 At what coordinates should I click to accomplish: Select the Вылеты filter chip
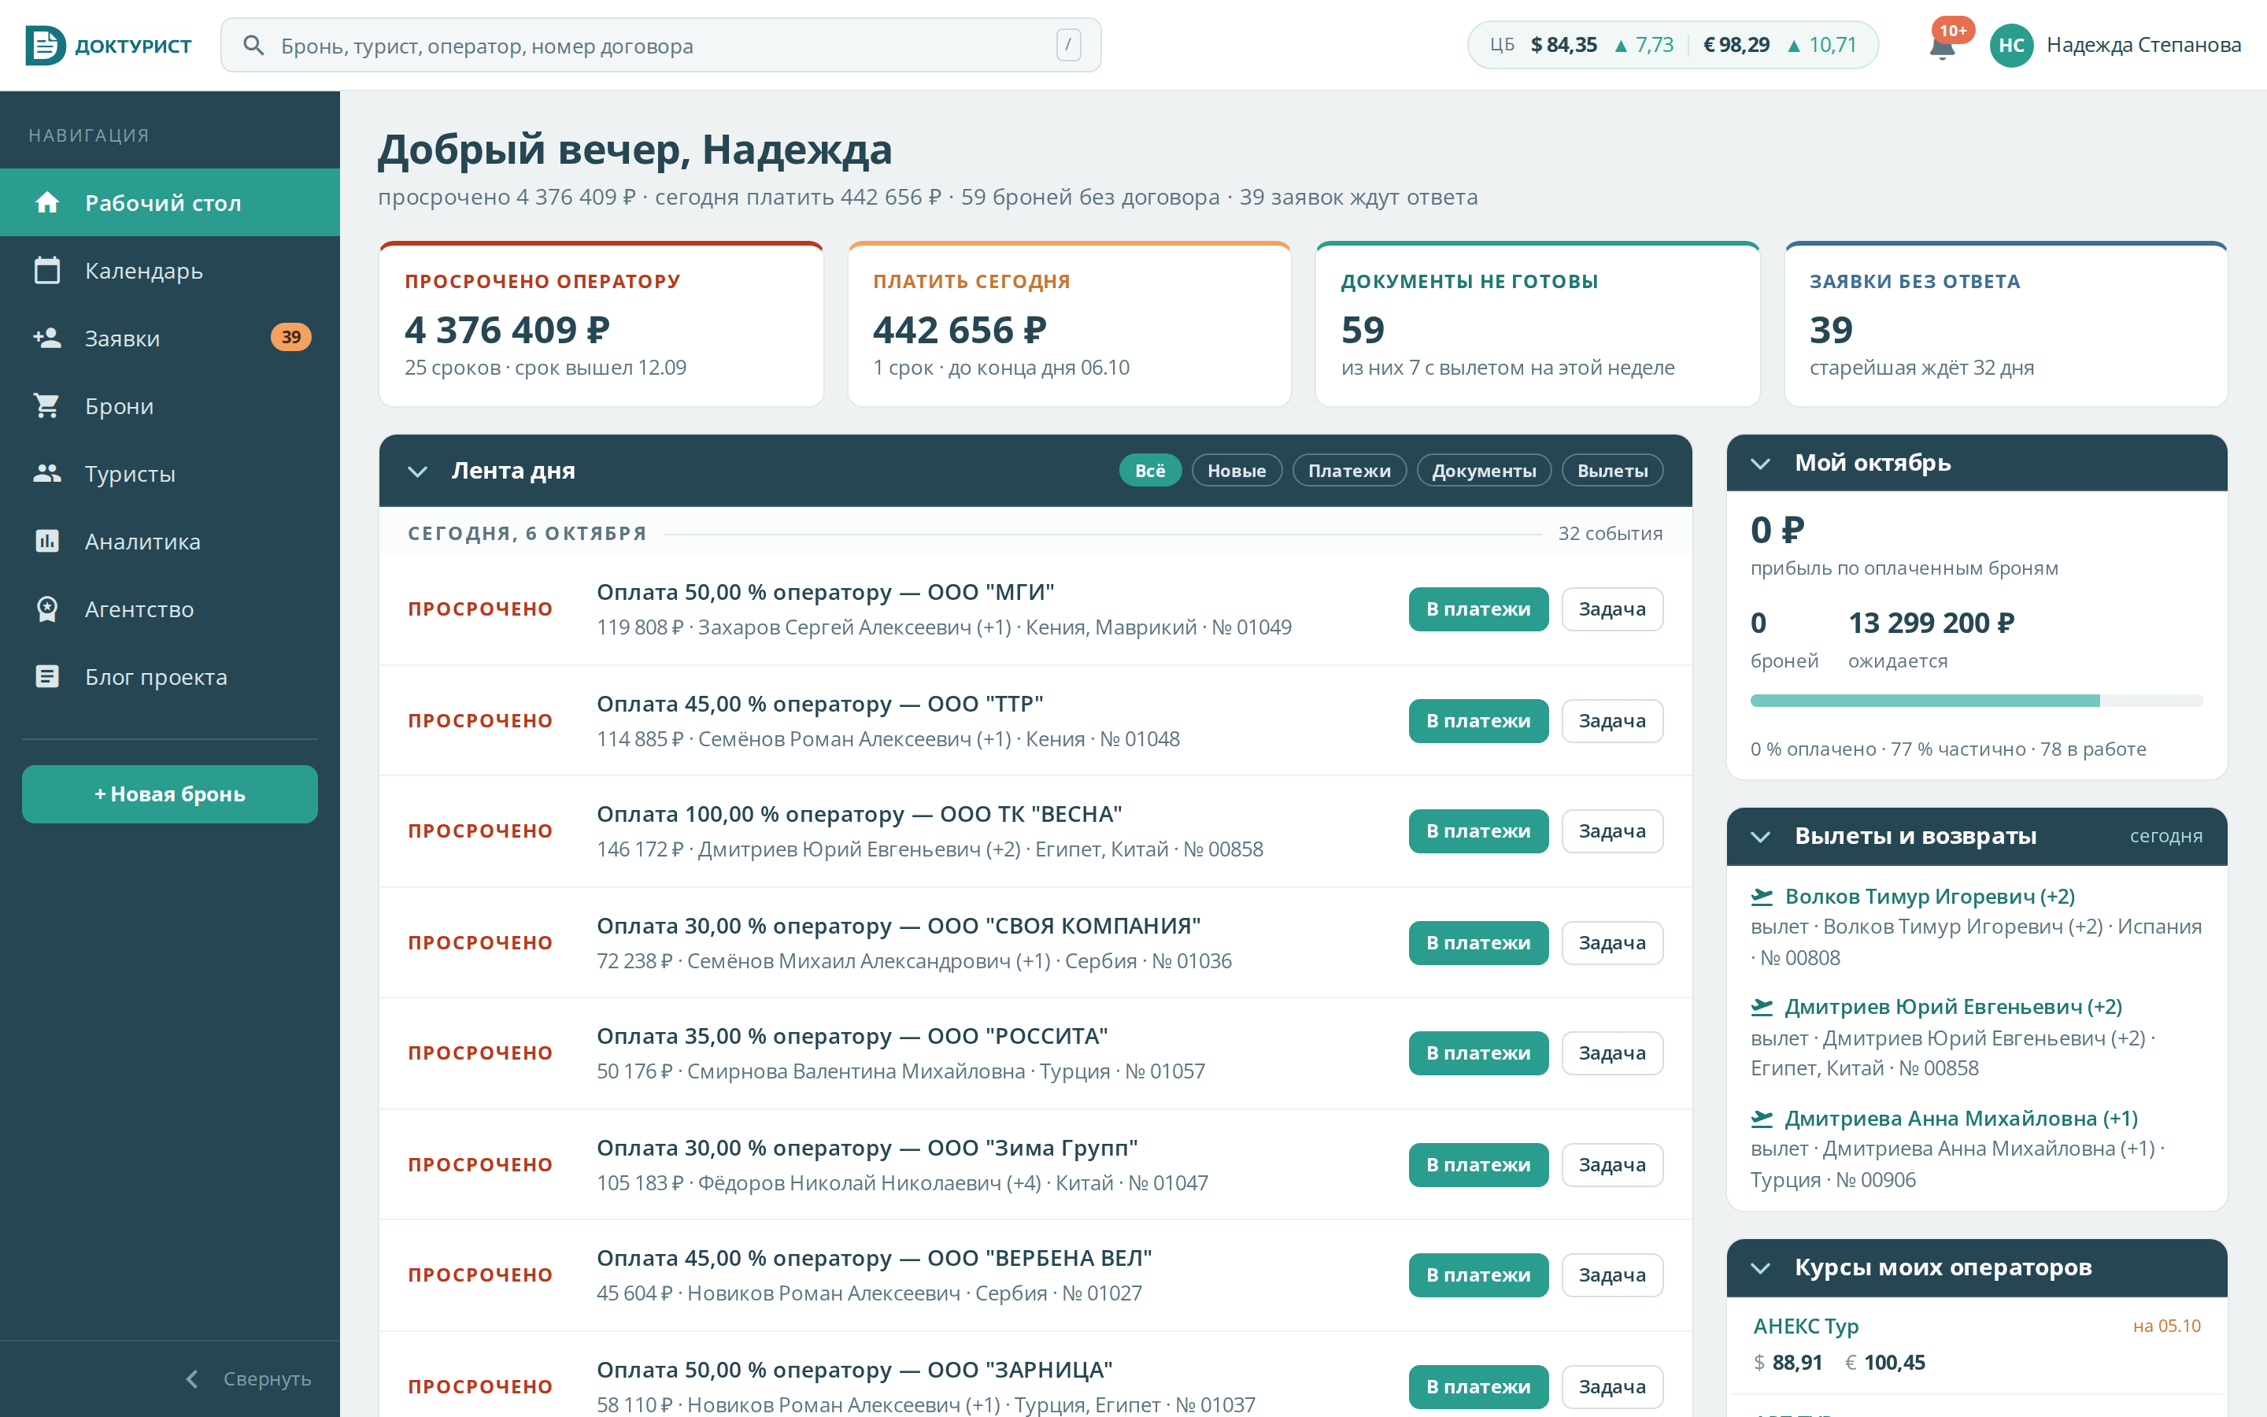[x=1612, y=471]
